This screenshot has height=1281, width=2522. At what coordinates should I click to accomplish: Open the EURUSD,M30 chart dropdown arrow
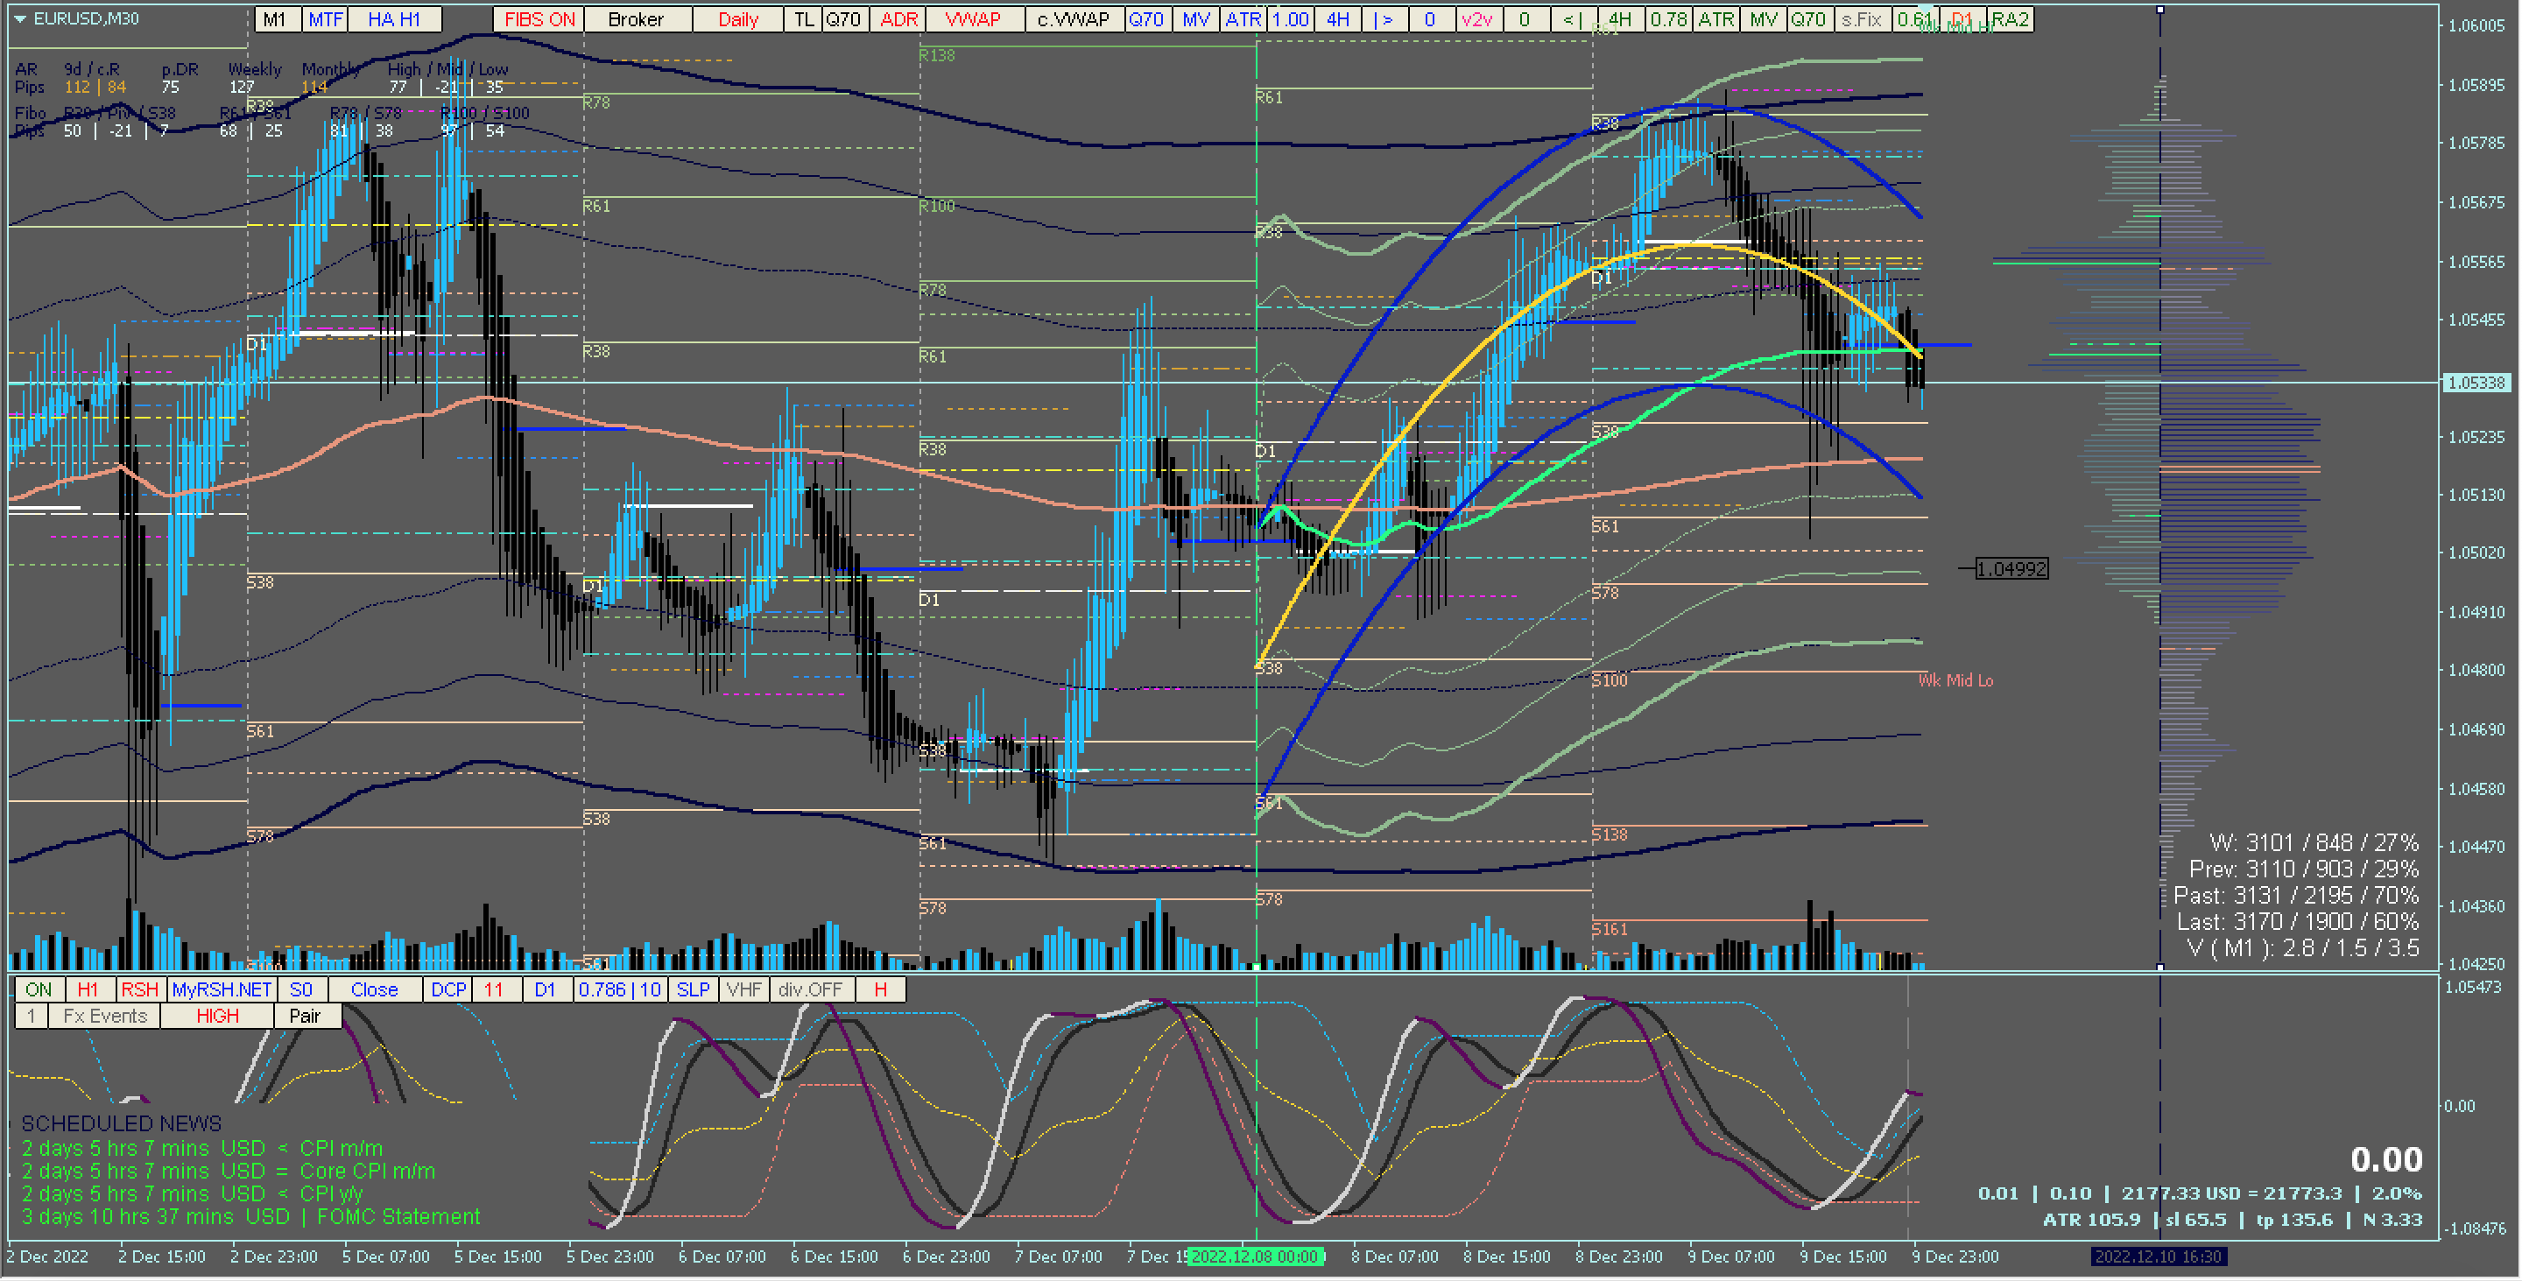pos(19,18)
